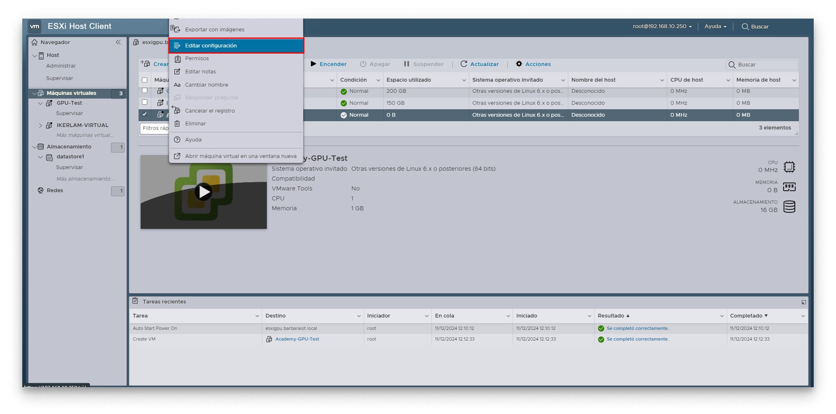Open the Academy-GPU-Test link in Tareas recientes
The image size is (836, 414).
pyautogui.click(x=297, y=339)
